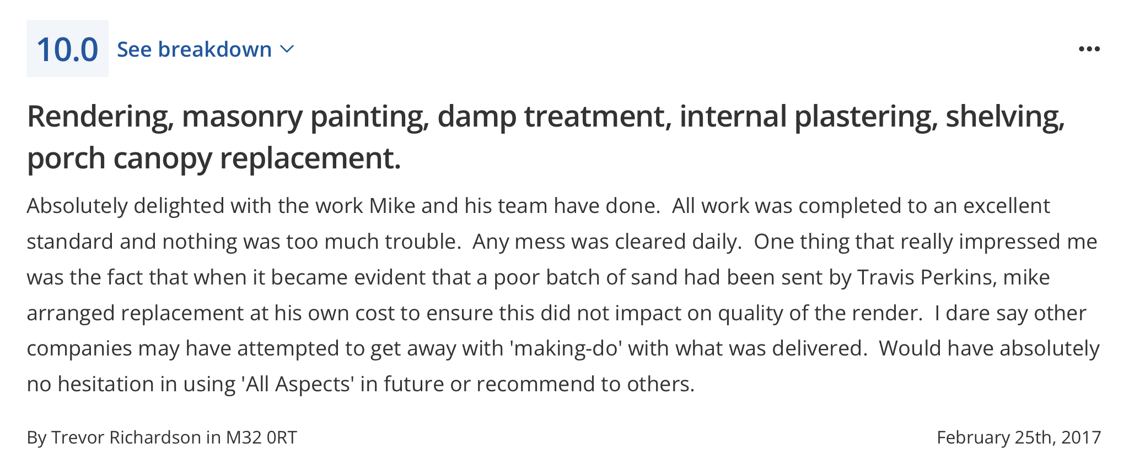Click the words porch canopy replacement in the title

coord(213,159)
